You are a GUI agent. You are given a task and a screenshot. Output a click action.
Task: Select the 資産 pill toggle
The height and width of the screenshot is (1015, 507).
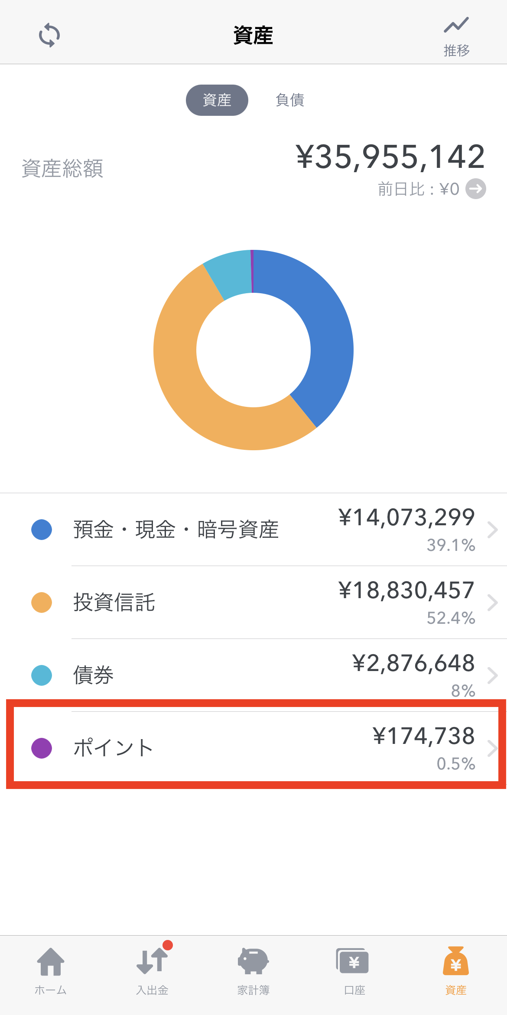[217, 100]
